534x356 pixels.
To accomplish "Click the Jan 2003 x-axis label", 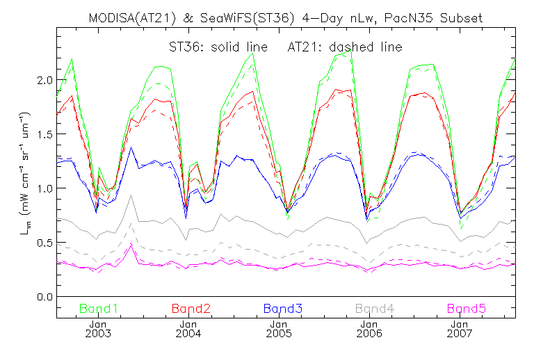I will pos(98,329).
